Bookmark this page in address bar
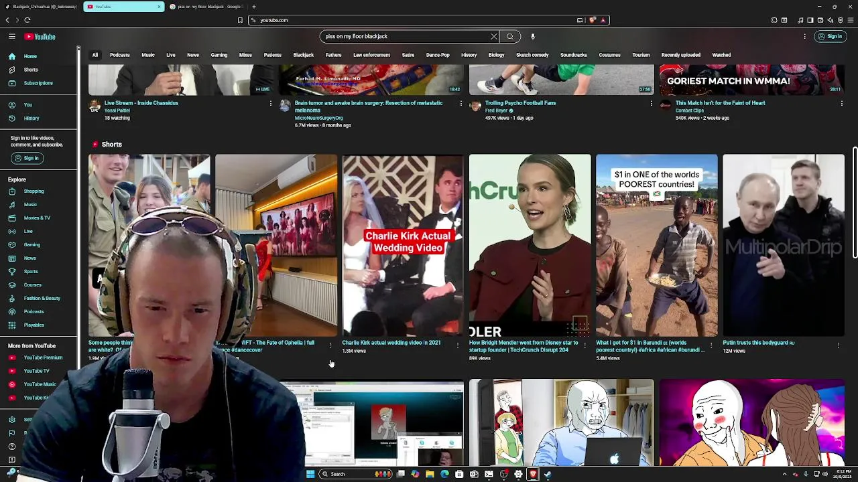The width and height of the screenshot is (858, 482). (240, 20)
